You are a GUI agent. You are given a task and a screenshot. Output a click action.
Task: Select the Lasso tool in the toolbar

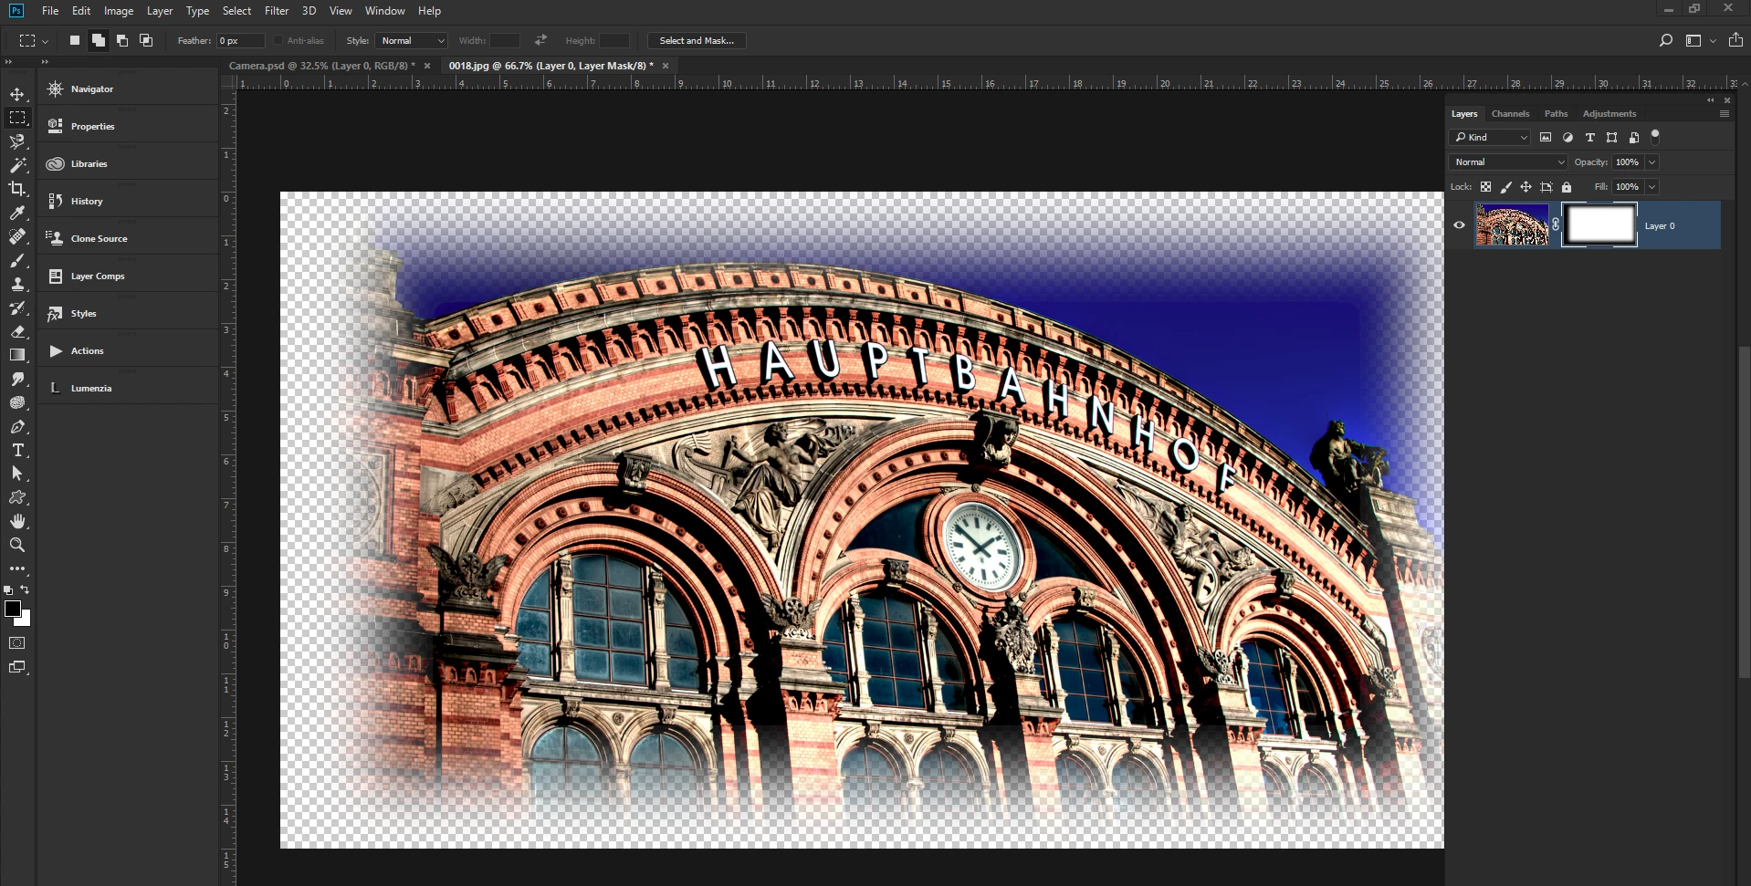17,141
